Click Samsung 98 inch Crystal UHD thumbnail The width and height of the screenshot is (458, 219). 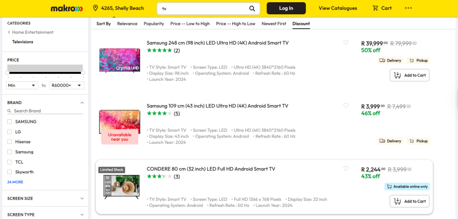[x=119, y=60]
